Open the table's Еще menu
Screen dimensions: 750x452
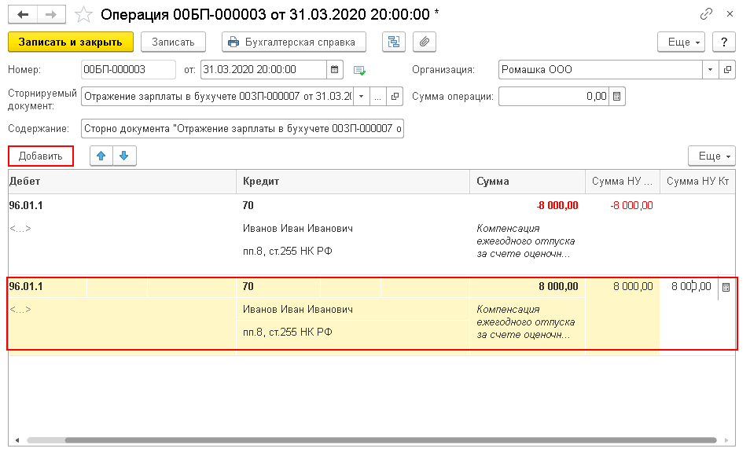point(711,156)
